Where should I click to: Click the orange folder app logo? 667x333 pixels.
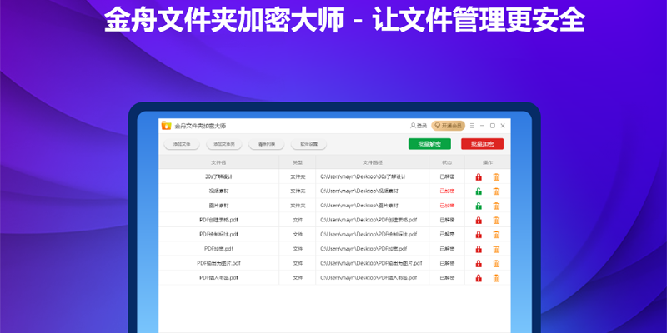point(166,126)
